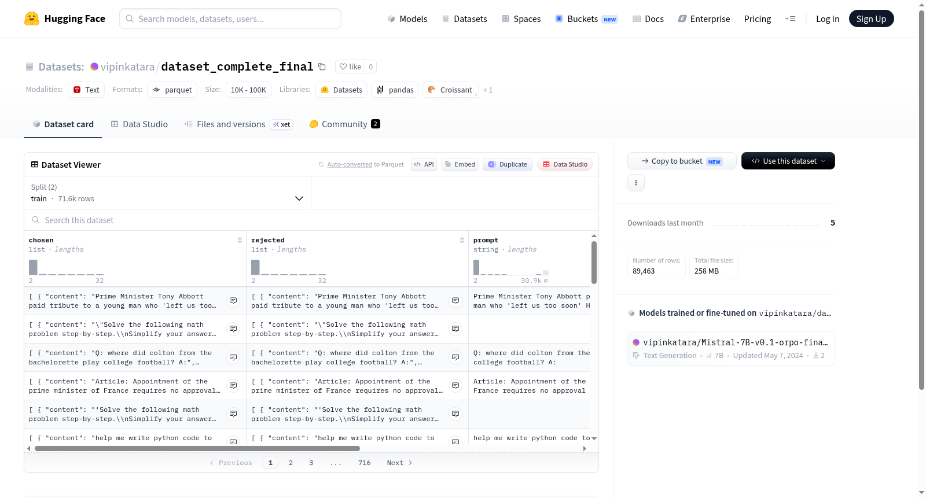This screenshot has width=926, height=498.
Task: Like the dataset with heart button
Action: (x=350, y=67)
